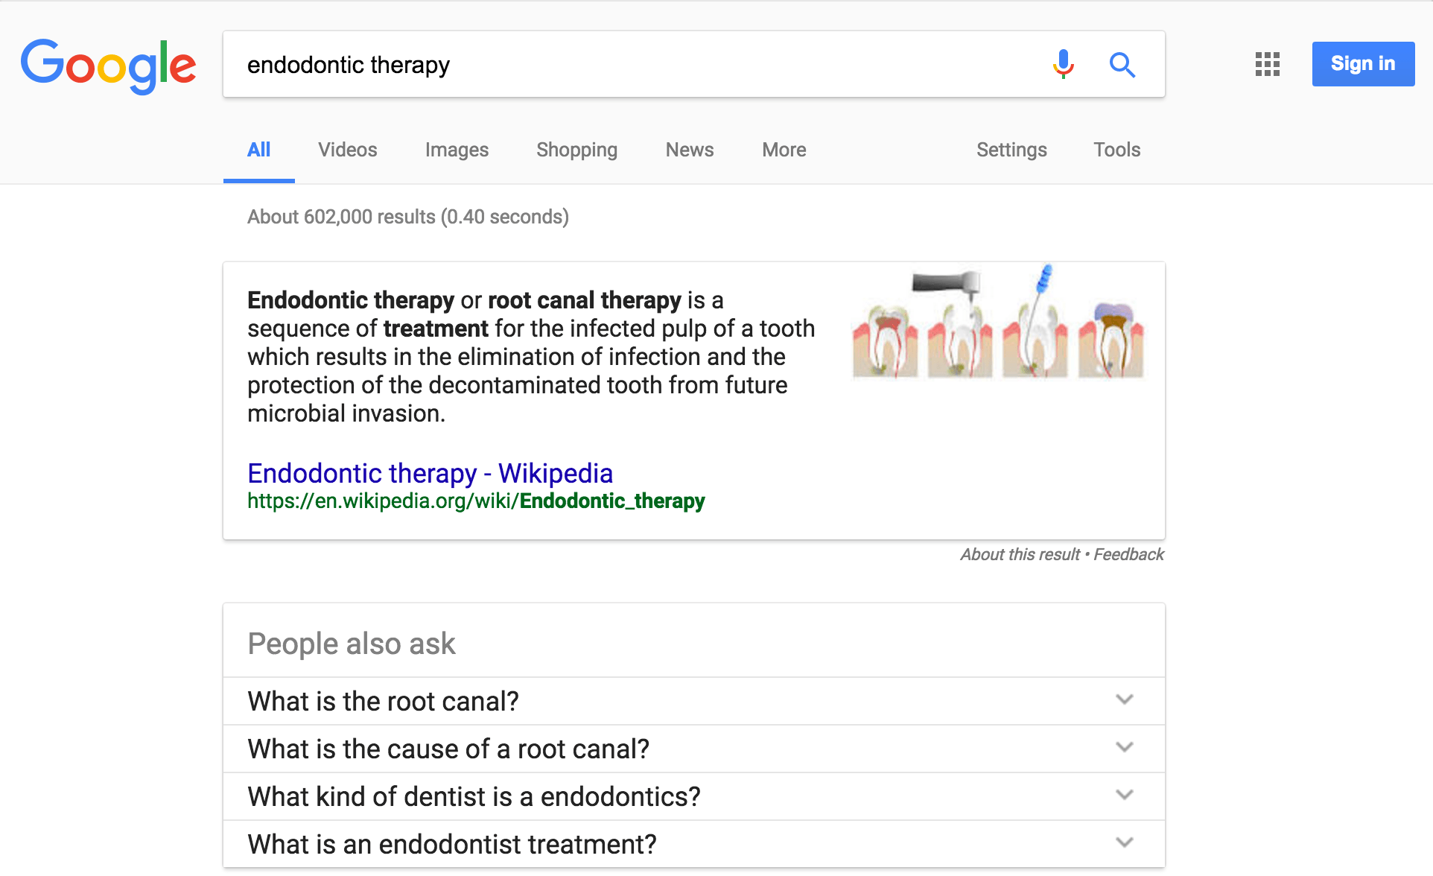Expand "What kind of dentist is a endodontics?"
The height and width of the screenshot is (876, 1433).
click(694, 796)
